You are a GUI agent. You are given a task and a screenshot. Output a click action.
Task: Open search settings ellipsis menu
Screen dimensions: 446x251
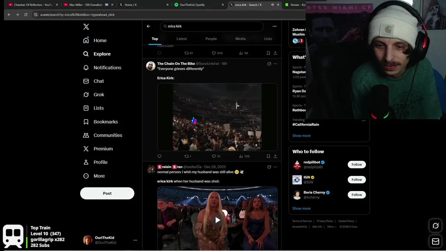[275, 26]
